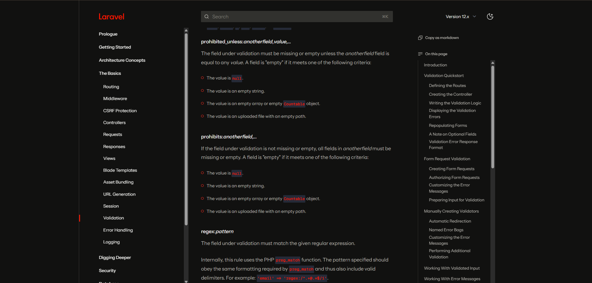Collapse The Basics section
The image size is (592, 283).
(110, 73)
